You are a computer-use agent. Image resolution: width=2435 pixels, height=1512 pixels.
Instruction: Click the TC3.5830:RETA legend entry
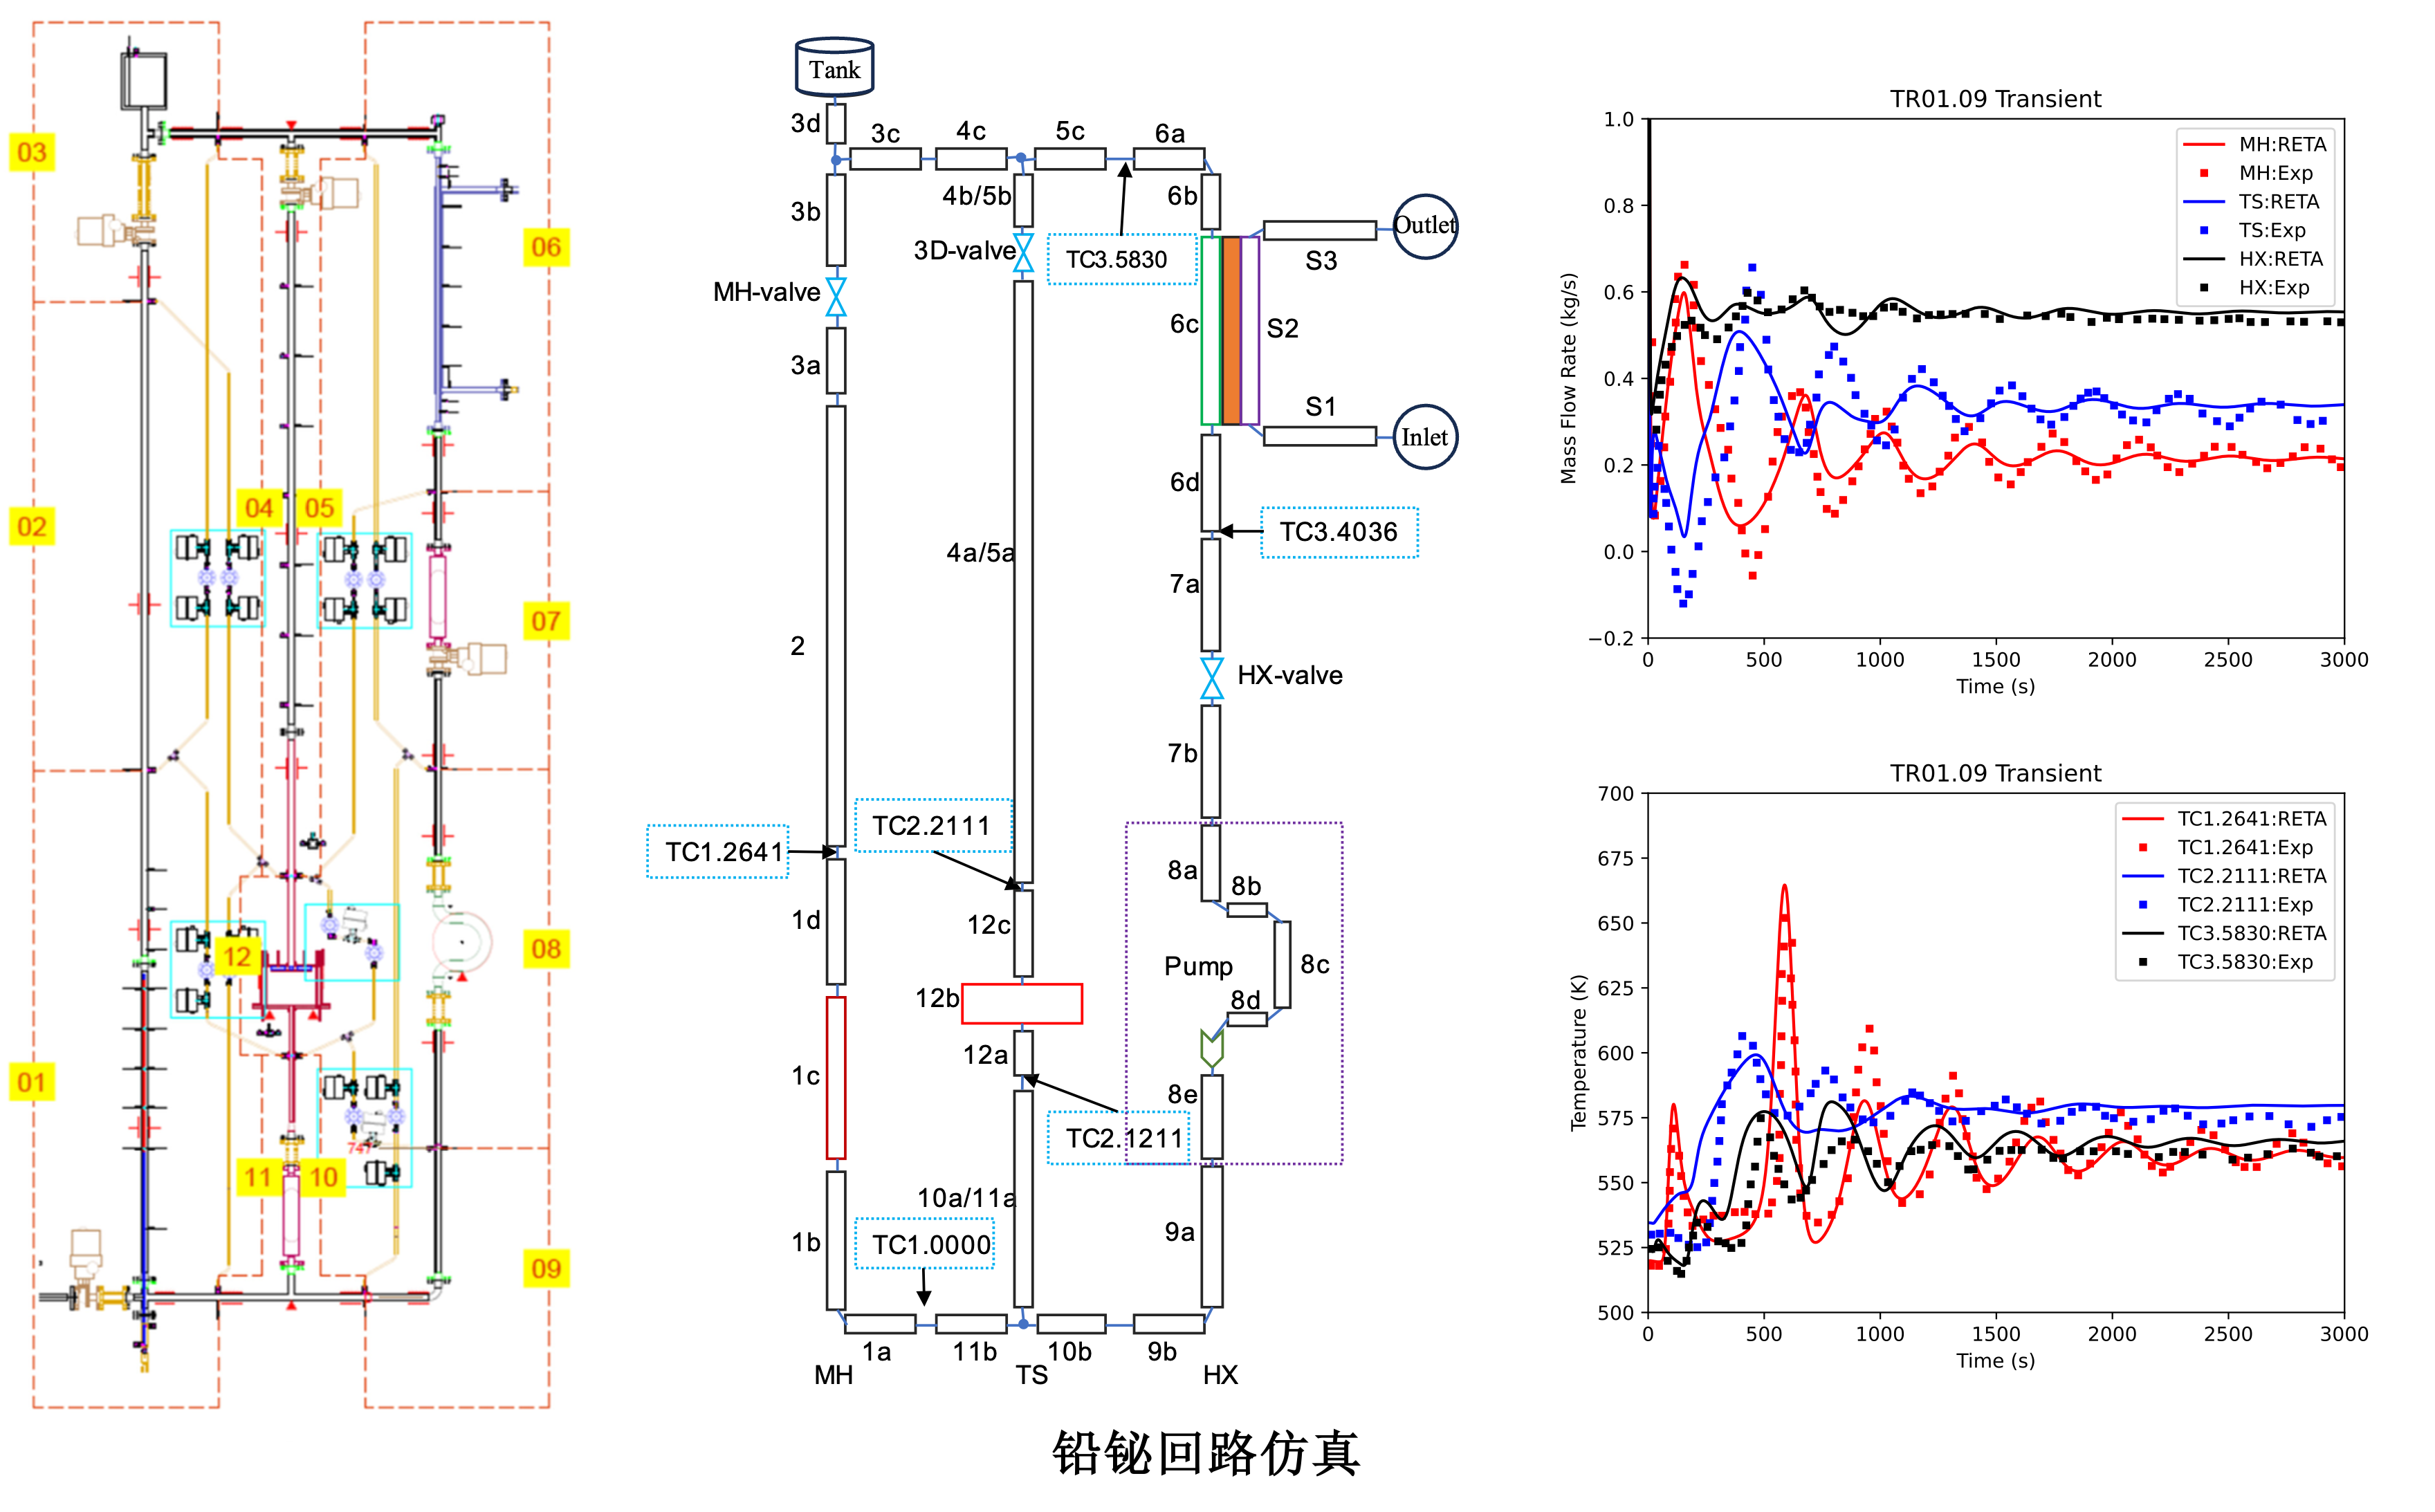coord(2224,933)
